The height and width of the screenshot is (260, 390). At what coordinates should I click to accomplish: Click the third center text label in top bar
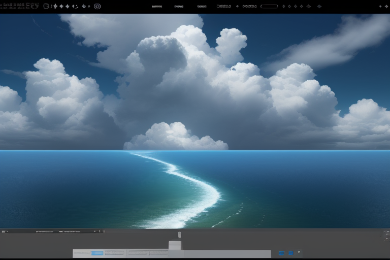pyautogui.click(x=202, y=7)
